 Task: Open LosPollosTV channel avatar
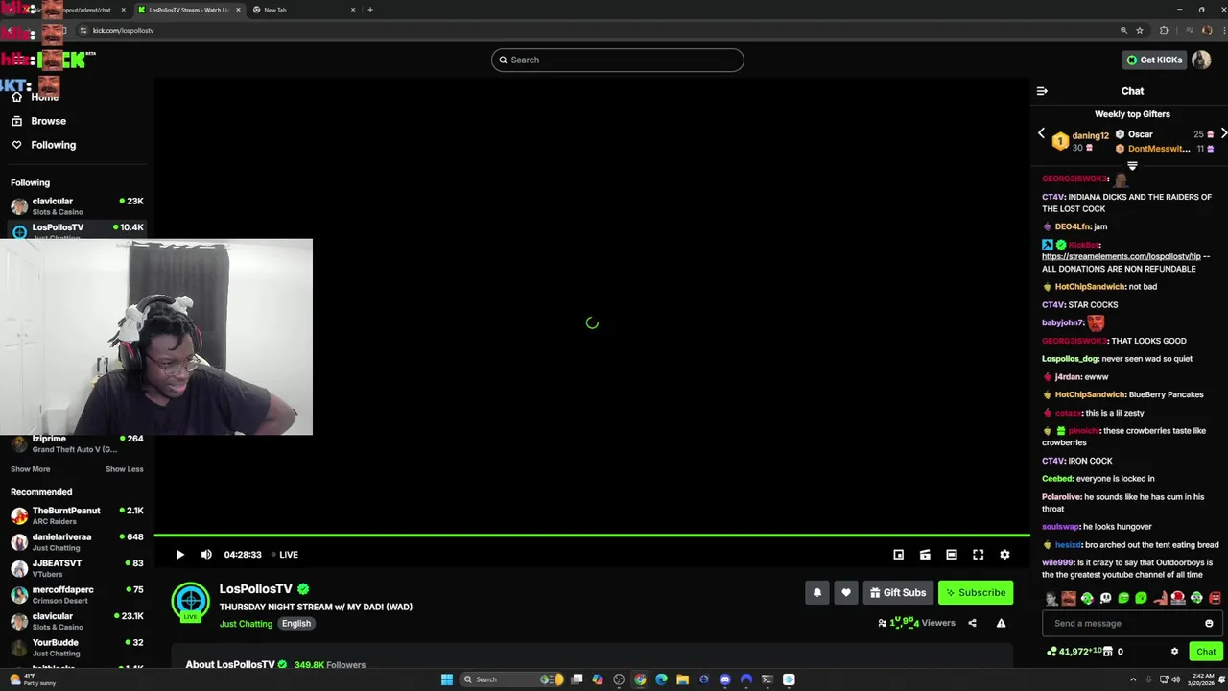(x=191, y=602)
